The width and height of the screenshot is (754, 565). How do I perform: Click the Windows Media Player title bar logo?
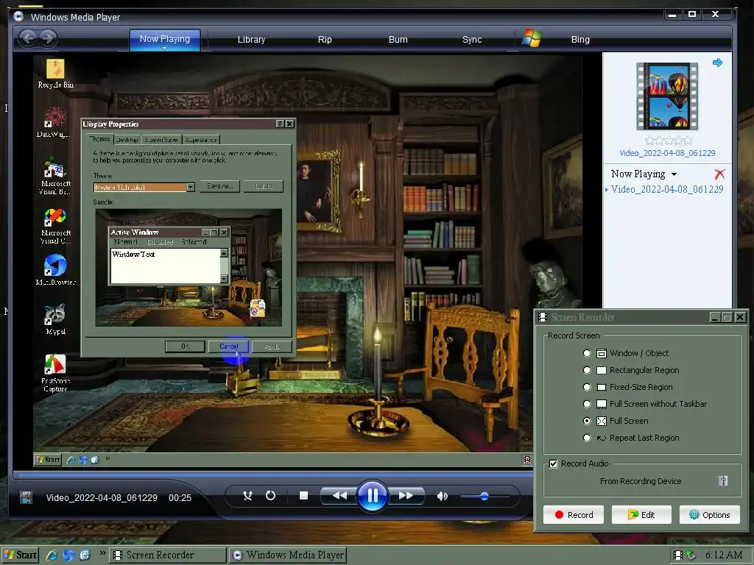coord(18,17)
